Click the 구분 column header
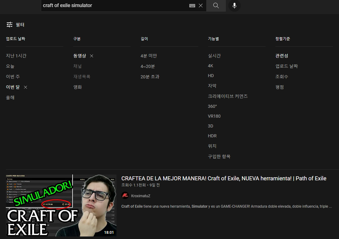The width and height of the screenshot is (339, 239). (77, 39)
